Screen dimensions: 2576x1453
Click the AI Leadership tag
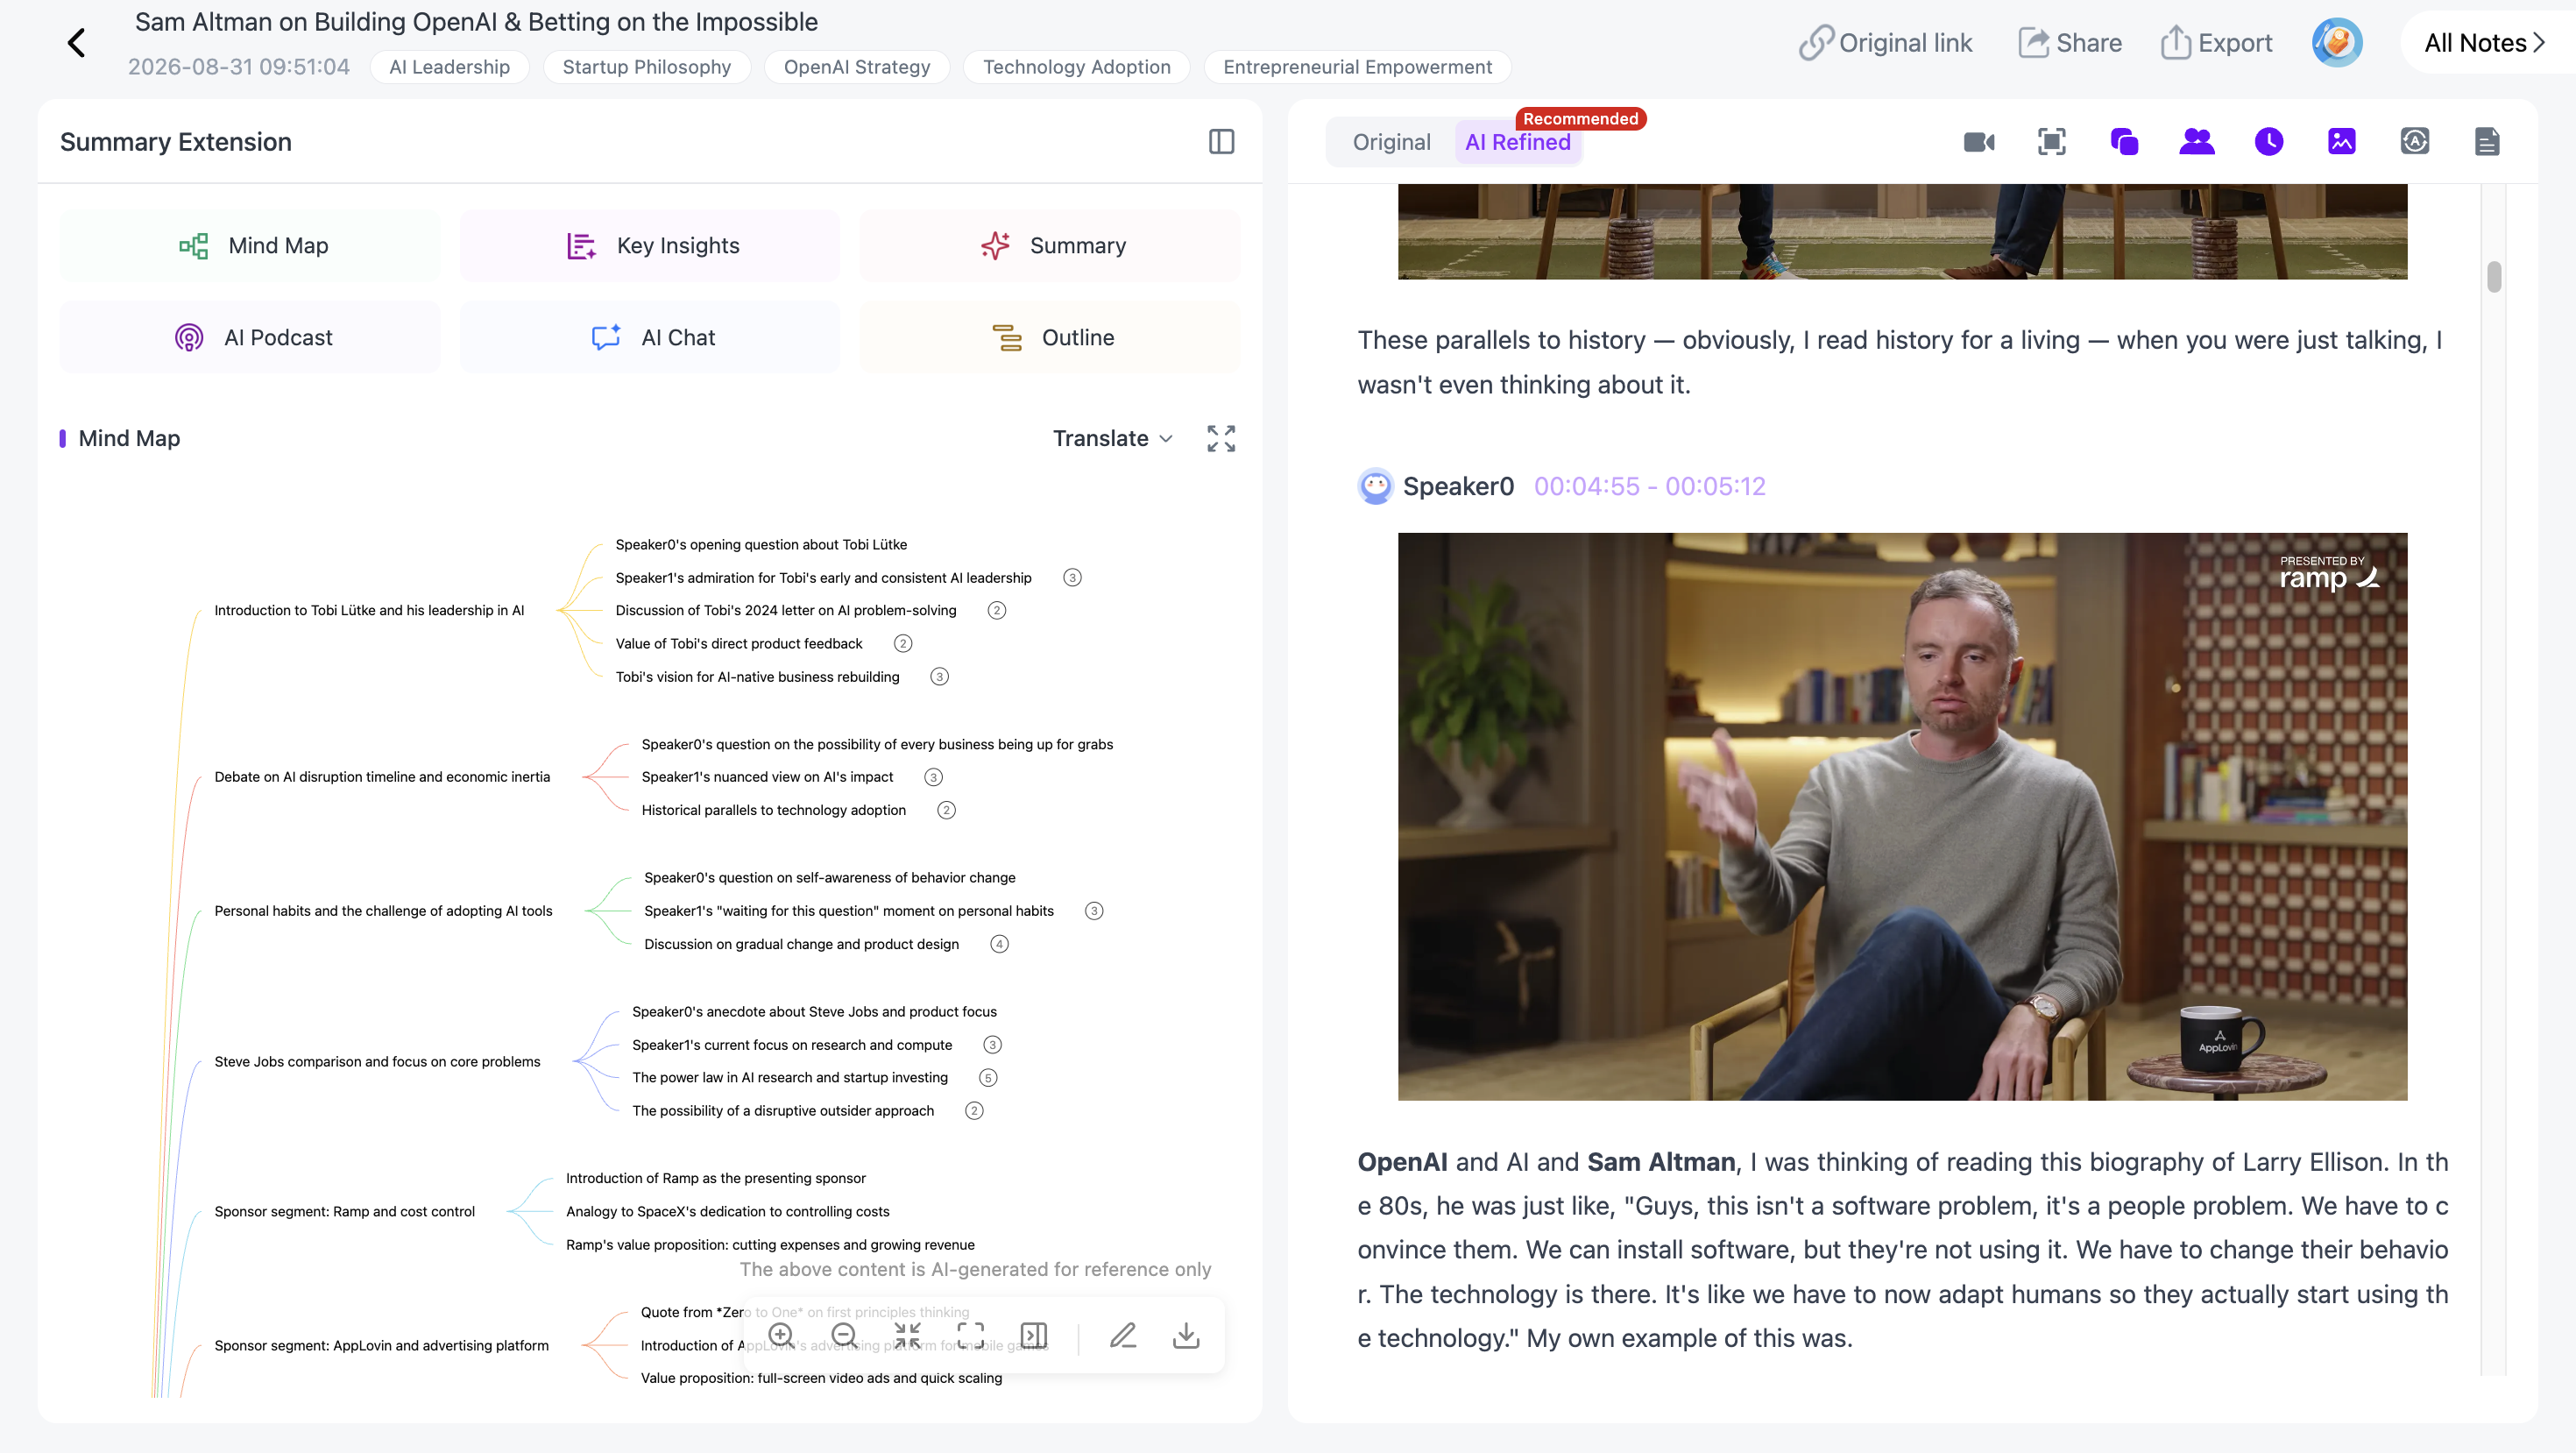(449, 67)
